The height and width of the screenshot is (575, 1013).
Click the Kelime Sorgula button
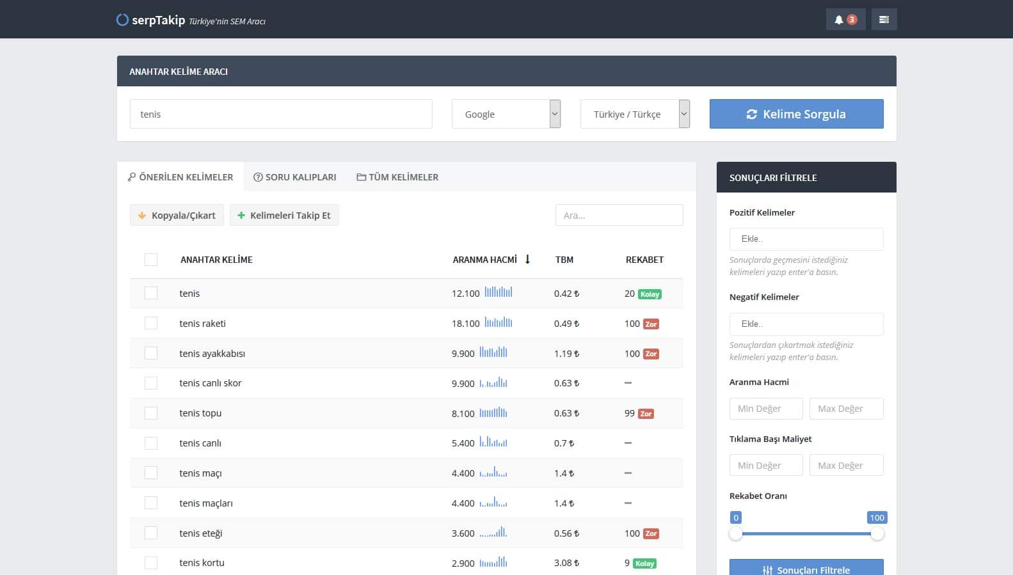(x=797, y=114)
